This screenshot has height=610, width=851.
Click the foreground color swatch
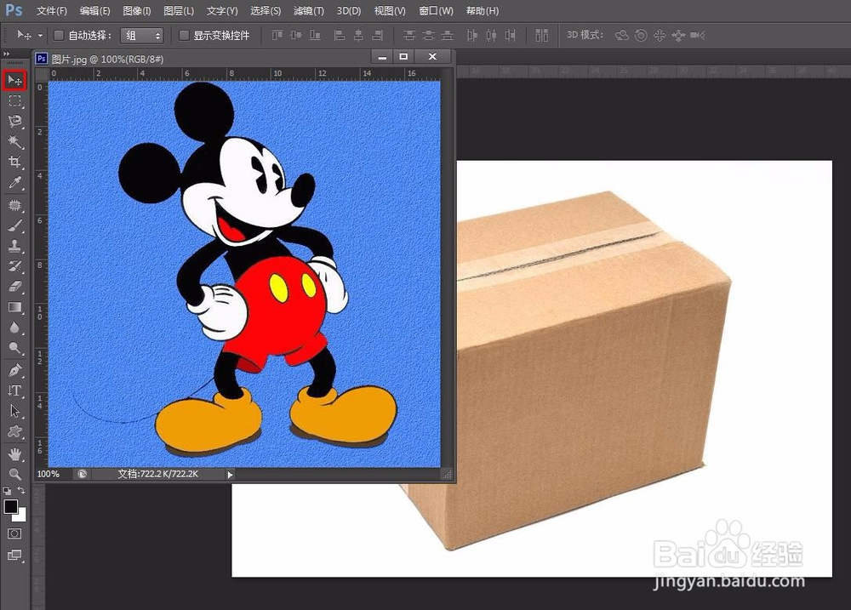click(10, 506)
